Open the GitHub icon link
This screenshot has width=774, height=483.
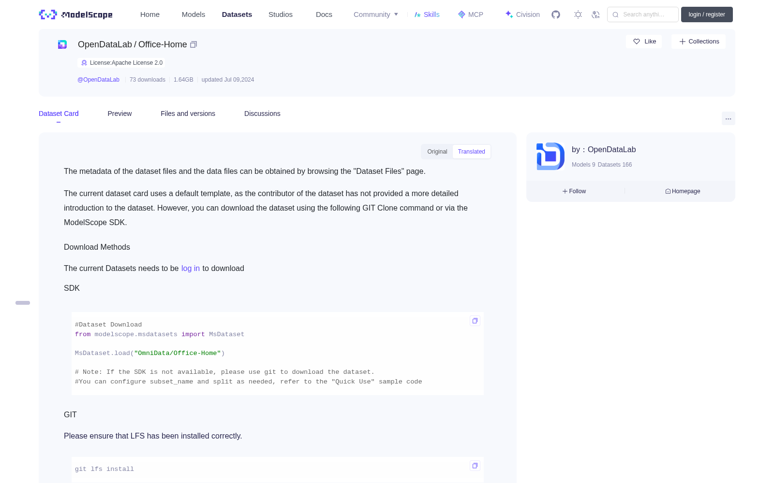pos(556,14)
